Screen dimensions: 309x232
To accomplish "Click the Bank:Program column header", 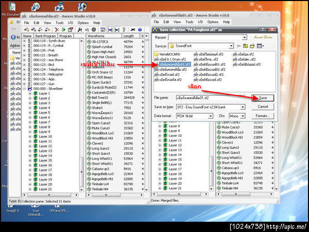I will [46, 36].
